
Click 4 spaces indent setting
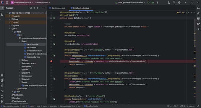[x=191, y=106]
